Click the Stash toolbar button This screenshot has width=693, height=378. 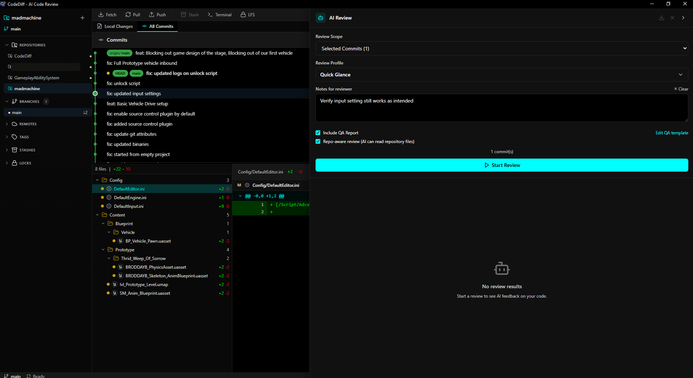tap(190, 14)
